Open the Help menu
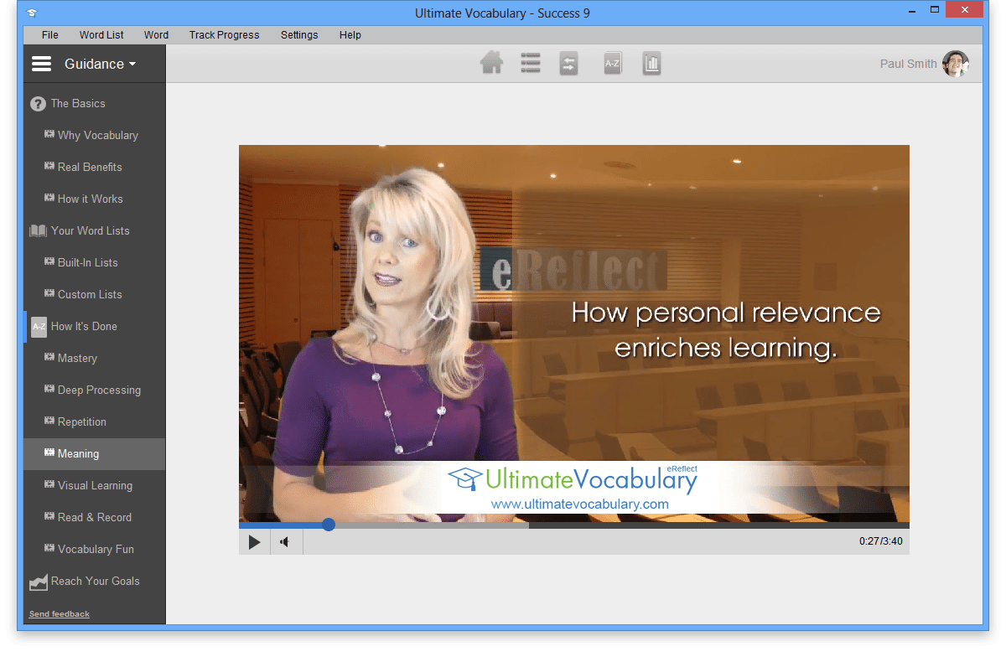The image size is (1006, 662). coord(350,35)
